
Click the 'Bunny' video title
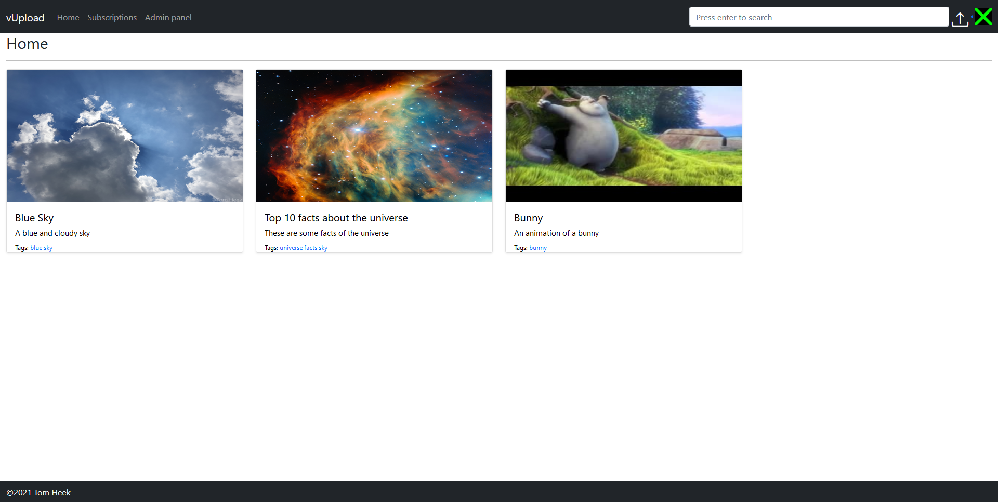(528, 218)
